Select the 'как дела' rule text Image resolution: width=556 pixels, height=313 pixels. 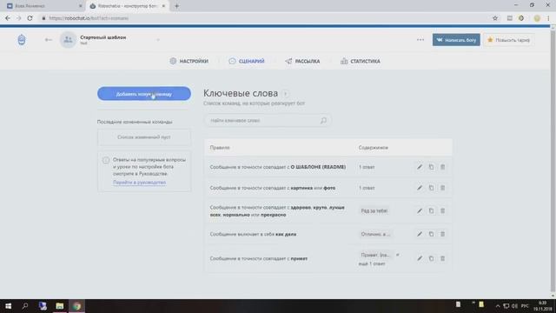253,234
